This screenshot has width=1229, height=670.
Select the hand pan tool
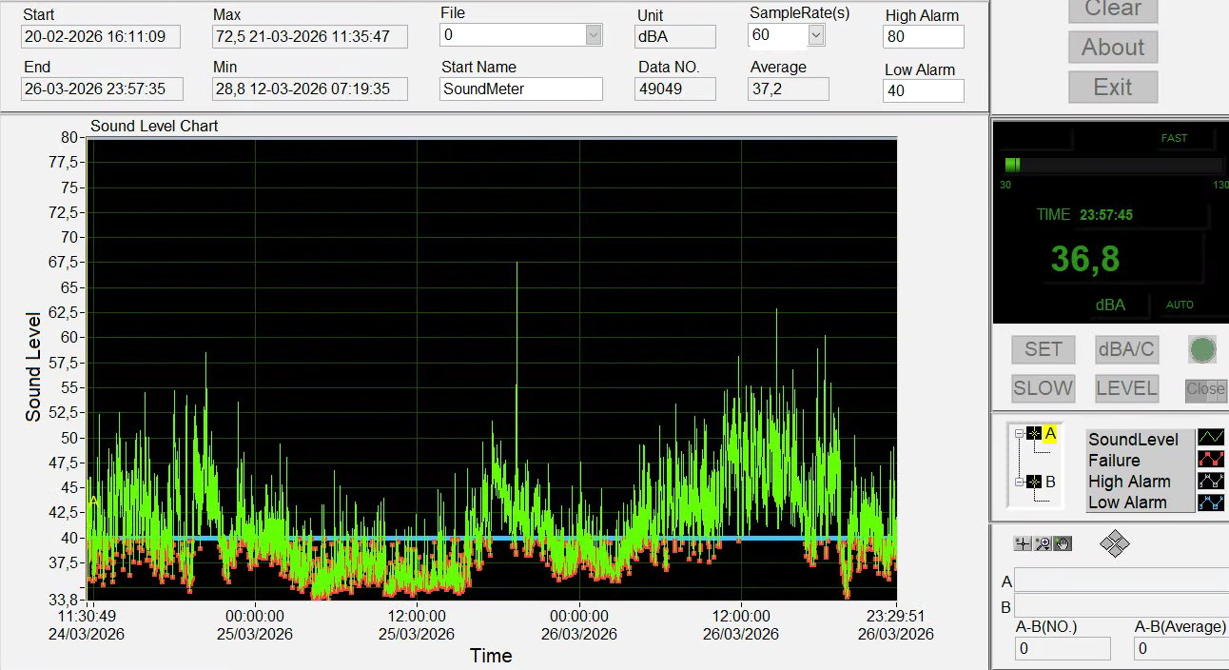point(1062,544)
